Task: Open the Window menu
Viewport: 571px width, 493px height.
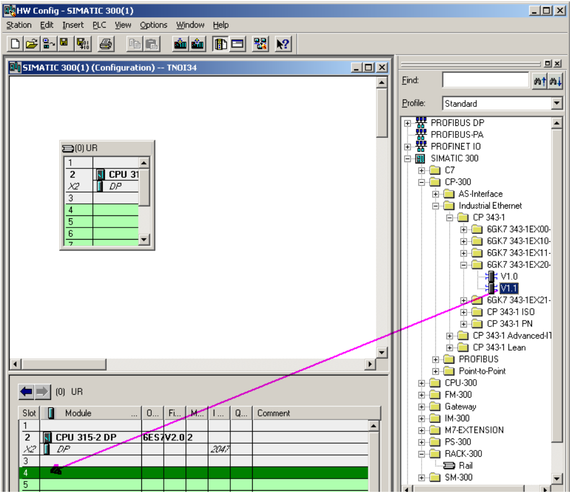Action: [x=190, y=25]
